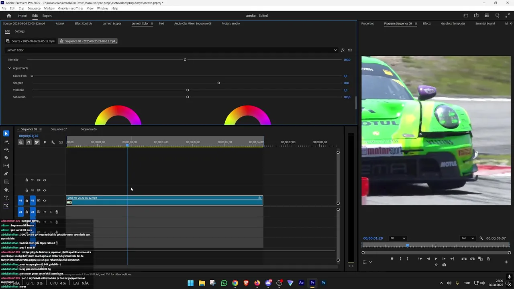
Task: Open the Sequence menu
Action: [x=34, y=8]
